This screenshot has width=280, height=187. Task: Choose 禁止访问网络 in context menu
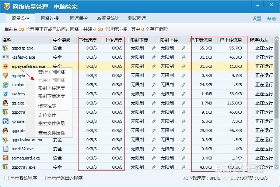click(52, 72)
